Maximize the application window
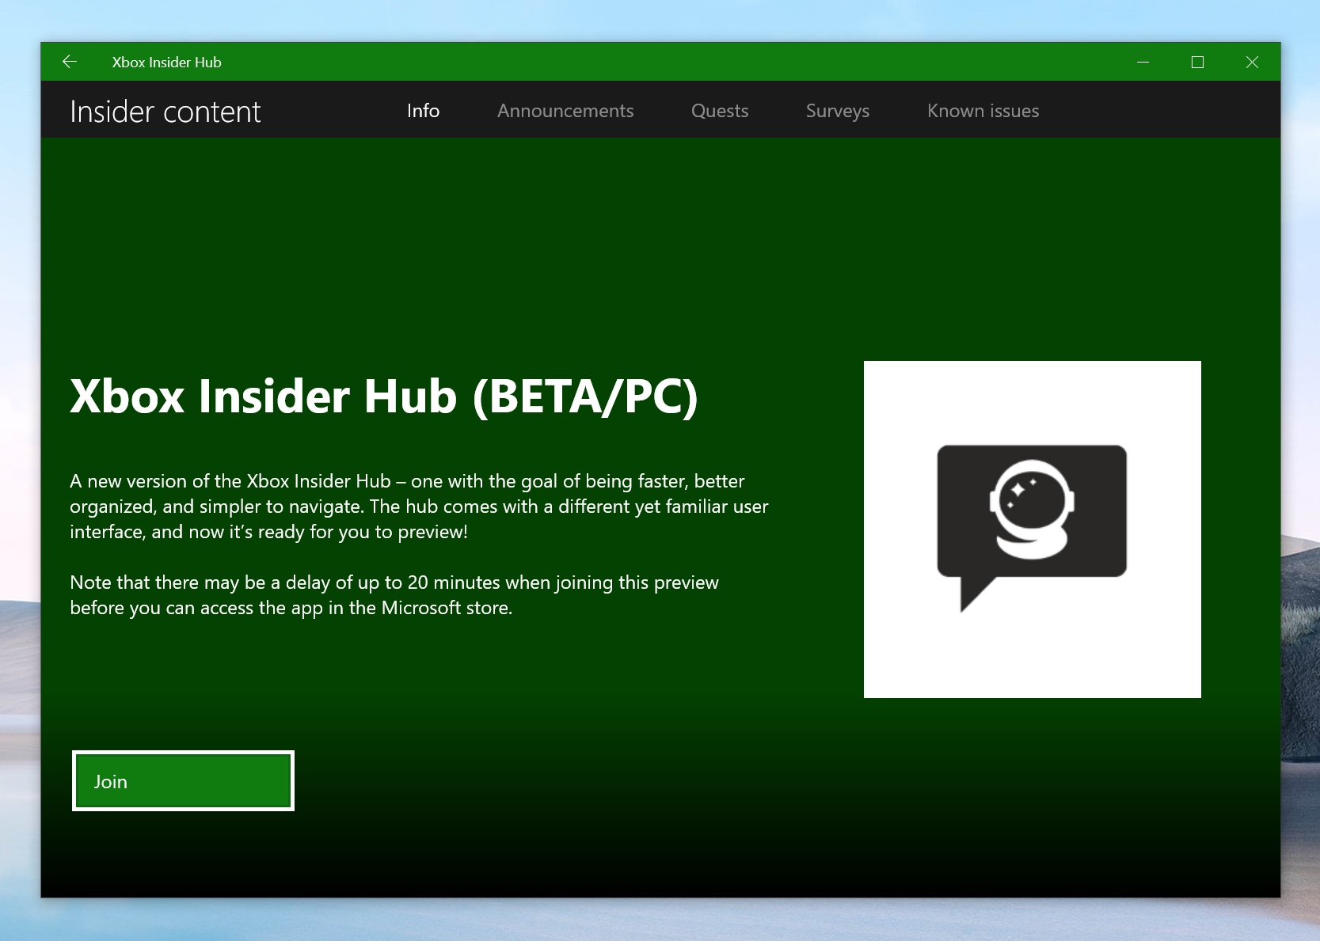This screenshot has width=1320, height=941. (x=1197, y=62)
